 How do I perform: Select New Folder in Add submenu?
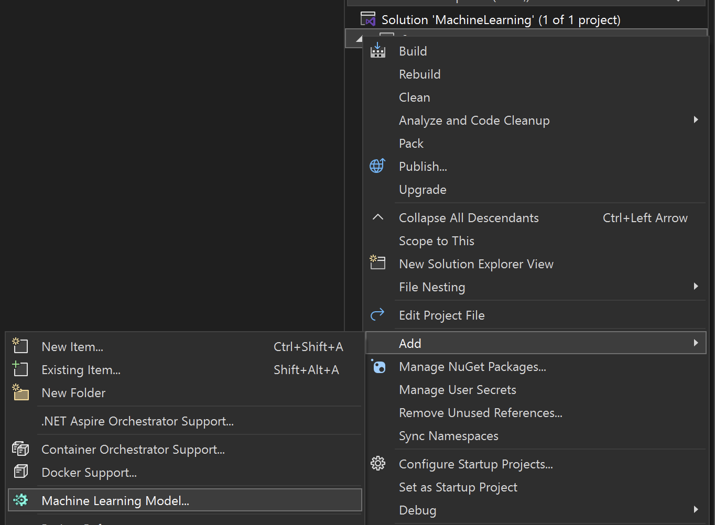pyautogui.click(x=185, y=393)
